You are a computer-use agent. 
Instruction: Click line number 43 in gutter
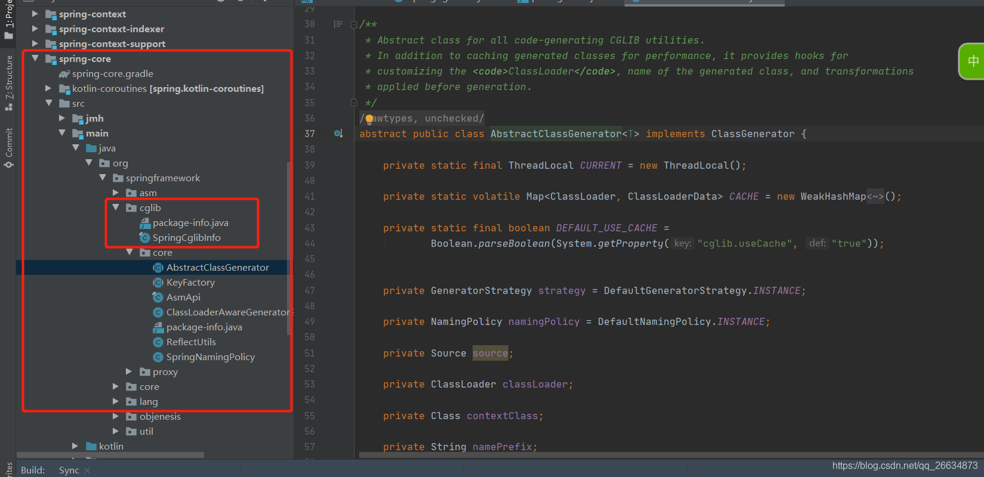(x=310, y=228)
